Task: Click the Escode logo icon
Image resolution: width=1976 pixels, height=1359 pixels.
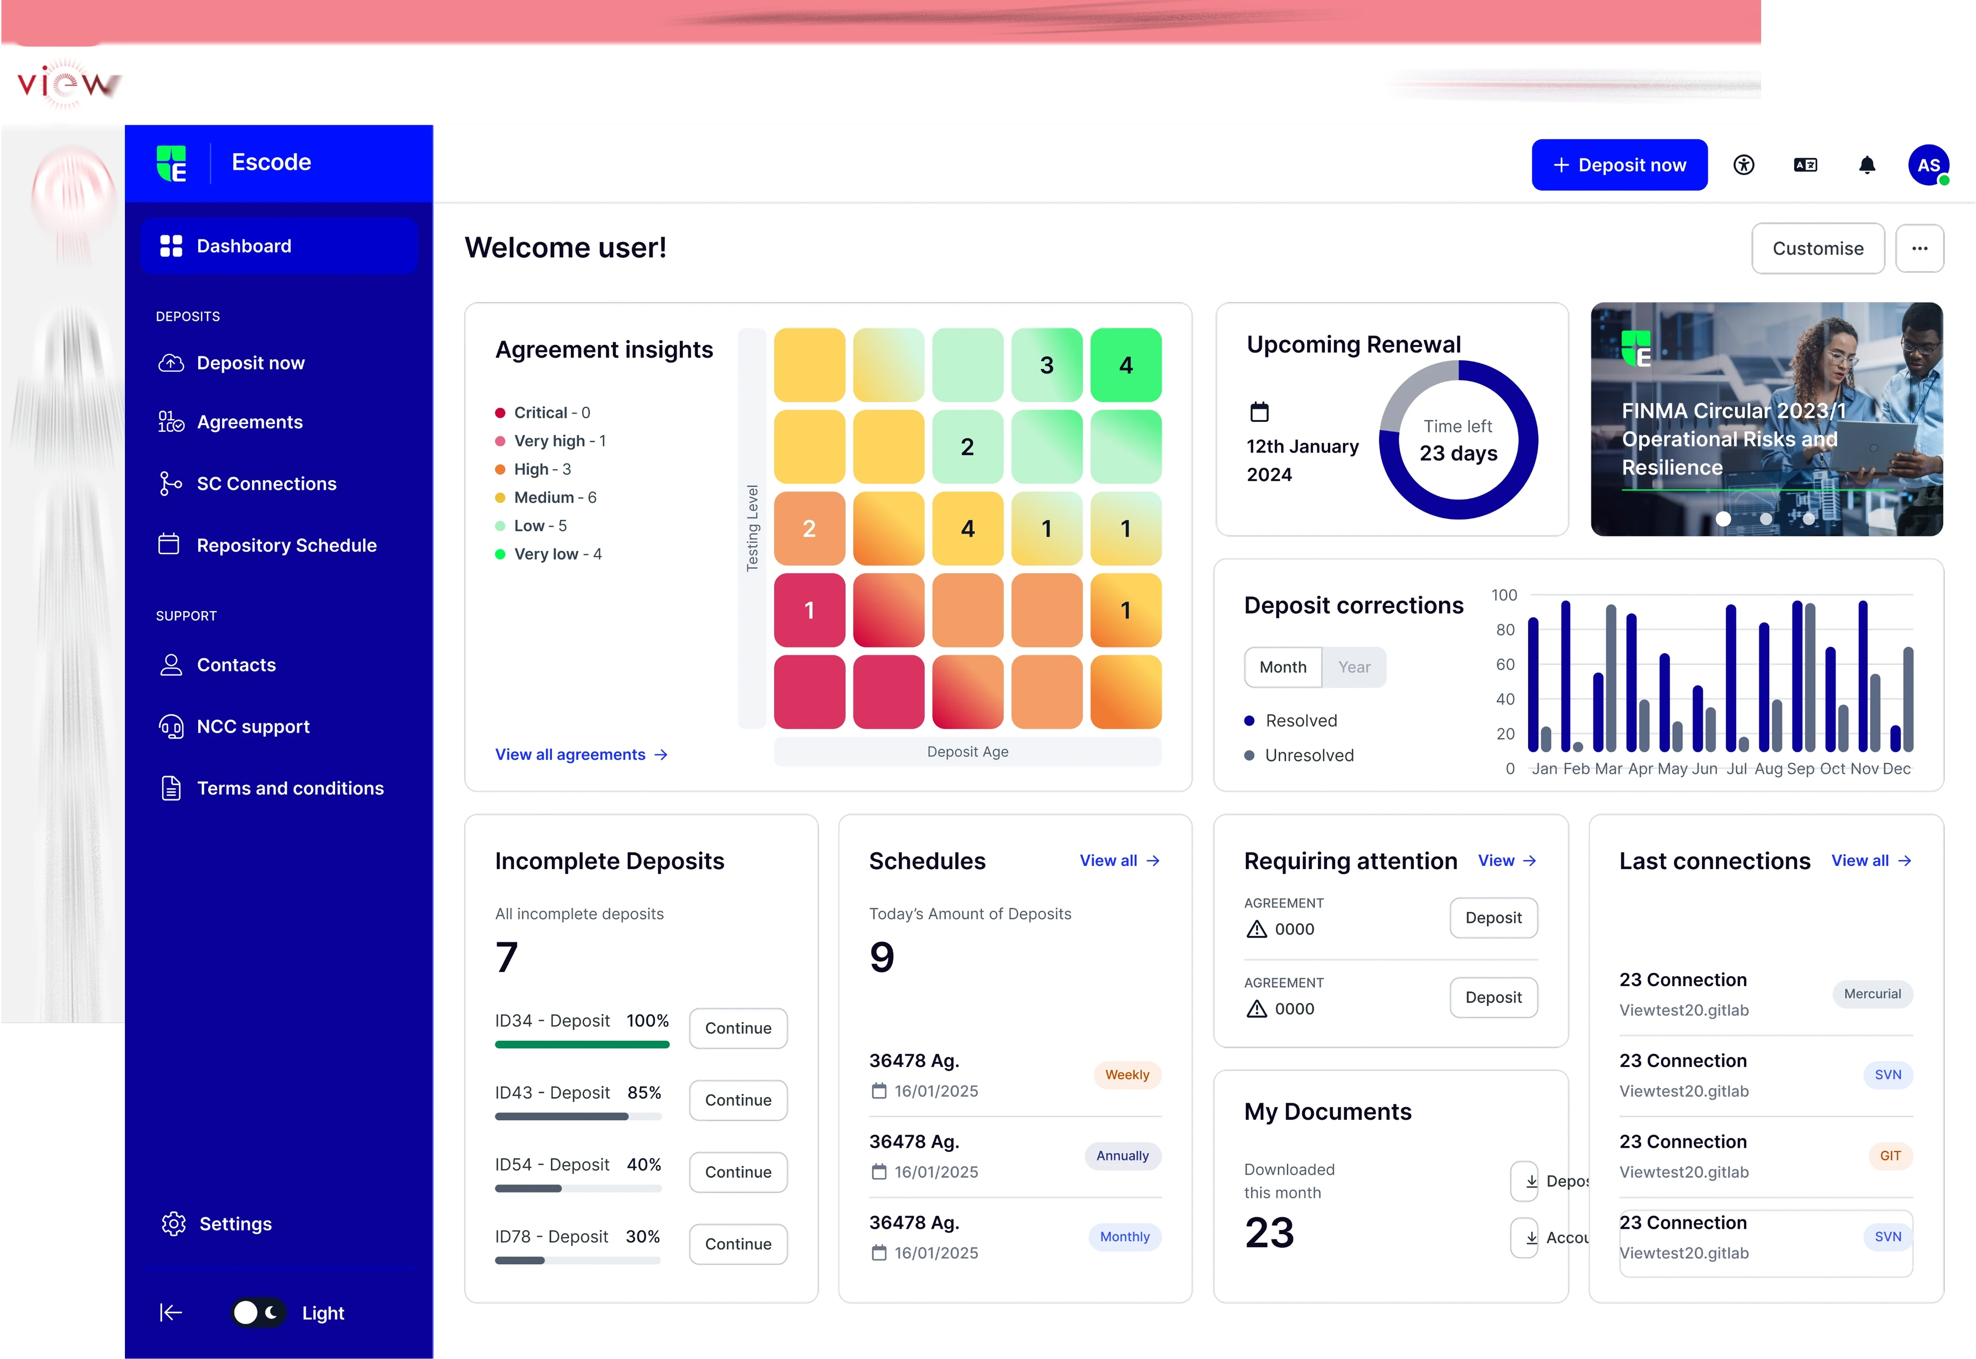Action: (x=171, y=163)
